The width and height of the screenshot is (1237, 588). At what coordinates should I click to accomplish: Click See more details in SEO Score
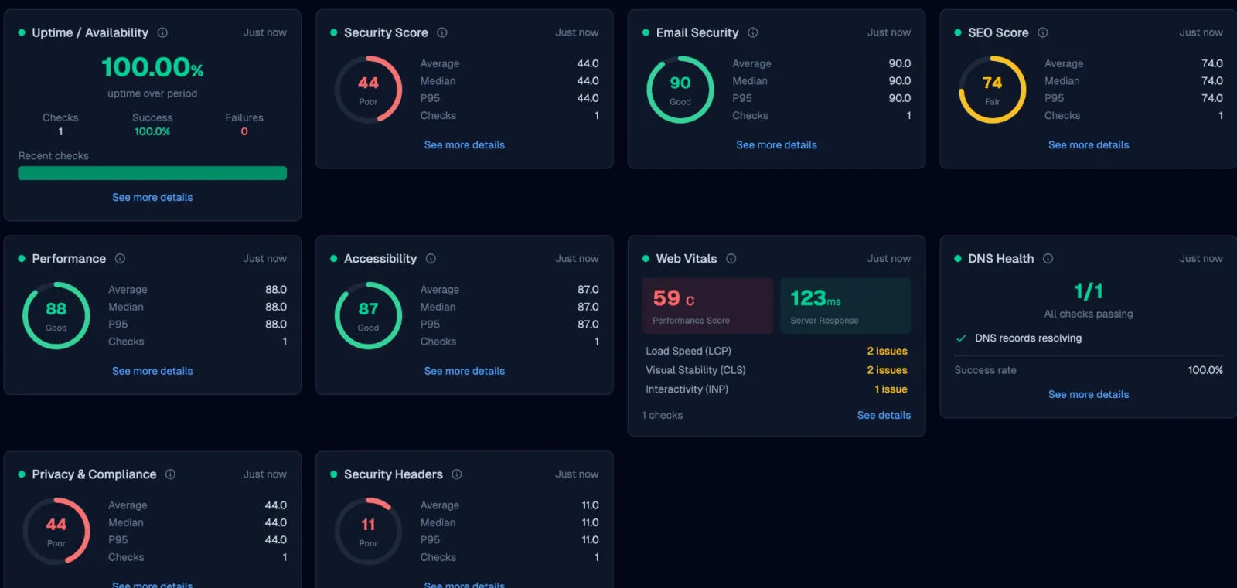pos(1088,145)
